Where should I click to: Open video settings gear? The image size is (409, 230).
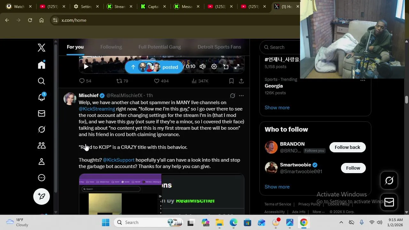214,66
